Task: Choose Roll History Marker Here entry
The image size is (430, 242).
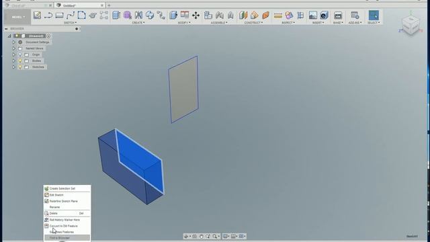Action: (x=67, y=220)
